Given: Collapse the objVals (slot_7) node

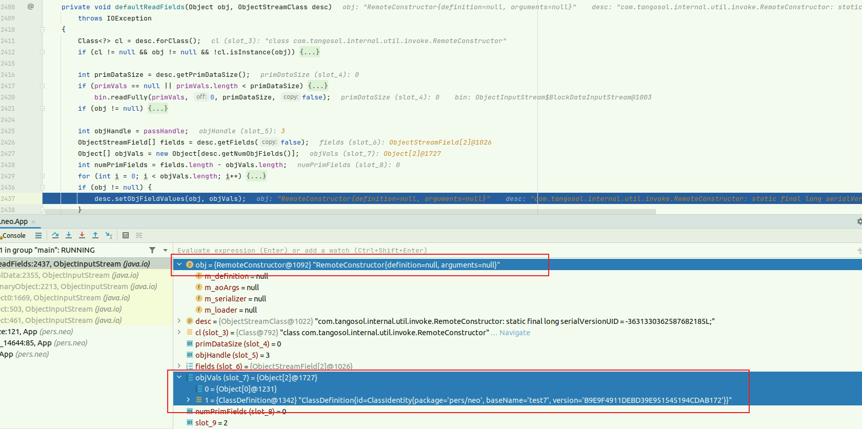Looking at the screenshot, I should pos(179,377).
